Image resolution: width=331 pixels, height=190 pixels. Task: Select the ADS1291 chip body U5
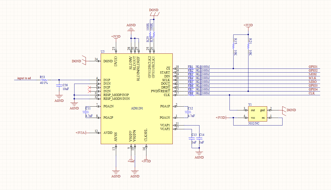click(137, 99)
